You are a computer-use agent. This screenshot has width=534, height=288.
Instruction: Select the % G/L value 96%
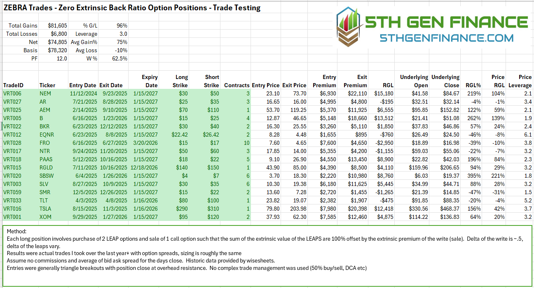click(x=122, y=26)
